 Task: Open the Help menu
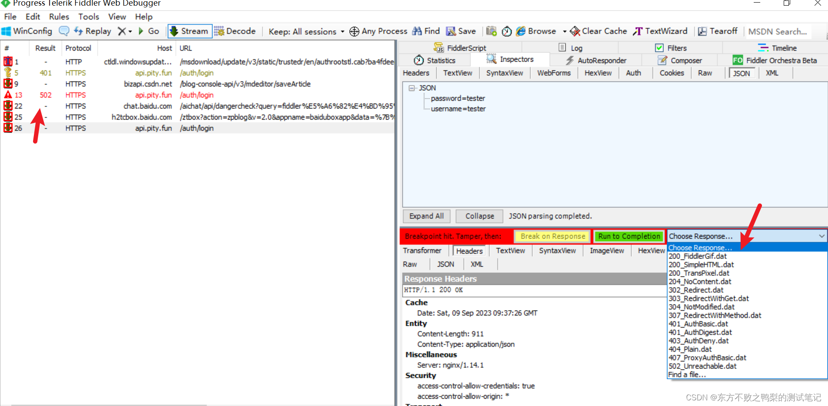tap(144, 16)
